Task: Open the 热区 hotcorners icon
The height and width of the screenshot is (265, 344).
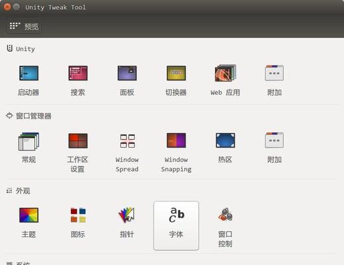Action: click(226, 140)
